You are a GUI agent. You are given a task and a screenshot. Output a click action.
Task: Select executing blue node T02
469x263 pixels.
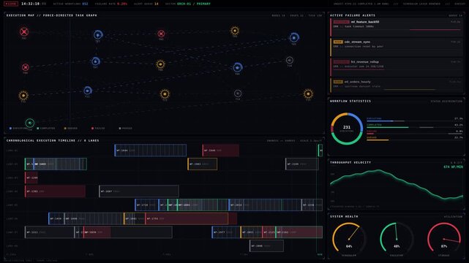98,35
